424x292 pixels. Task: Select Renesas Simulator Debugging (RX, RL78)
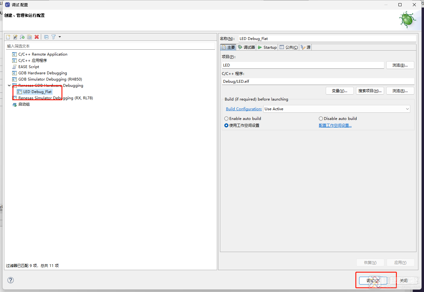56,98
